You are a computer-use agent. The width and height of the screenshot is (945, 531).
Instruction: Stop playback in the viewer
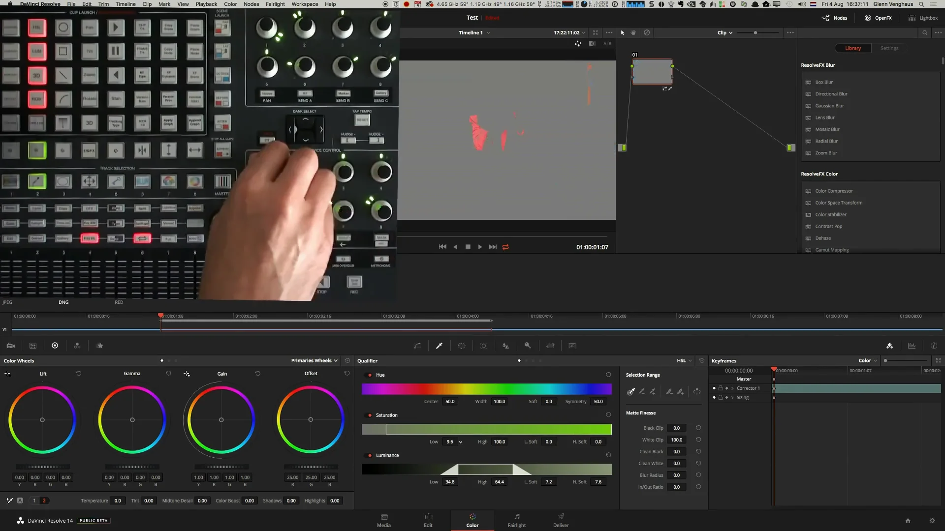pos(468,247)
